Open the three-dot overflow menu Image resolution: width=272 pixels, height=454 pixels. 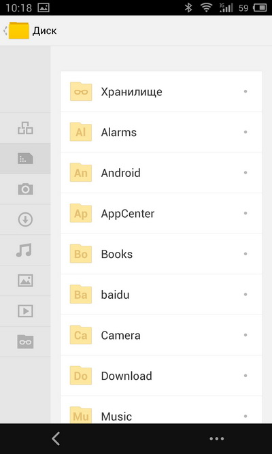[217, 439]
